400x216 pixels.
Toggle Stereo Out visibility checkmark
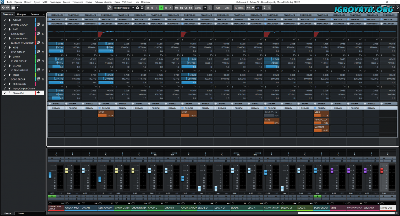tap(5, 93)
